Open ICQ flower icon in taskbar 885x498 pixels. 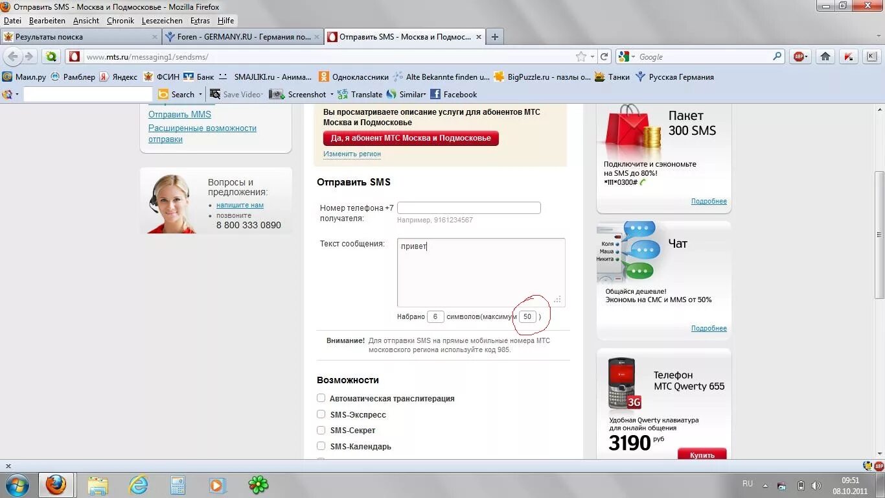click(259, 484)
